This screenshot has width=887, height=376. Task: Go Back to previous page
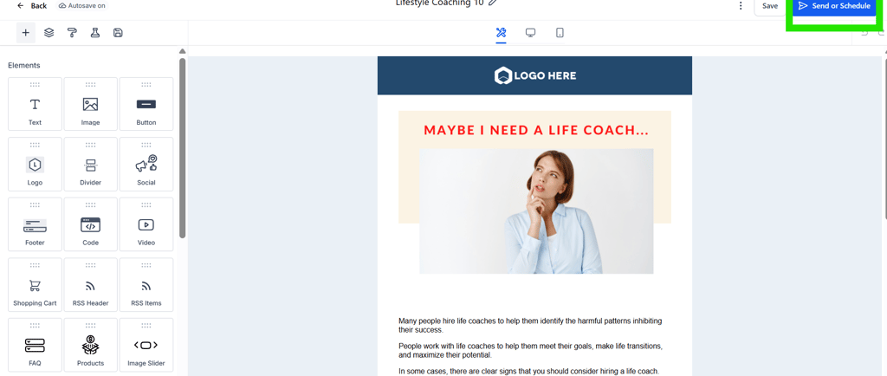[32, 6]
